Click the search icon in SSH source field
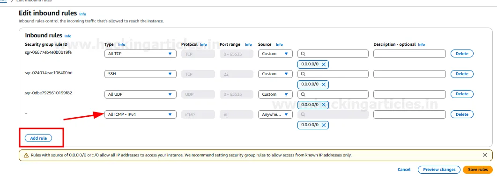Image resolution: width=497 pixels, height=177 pixels. point(303,74)
